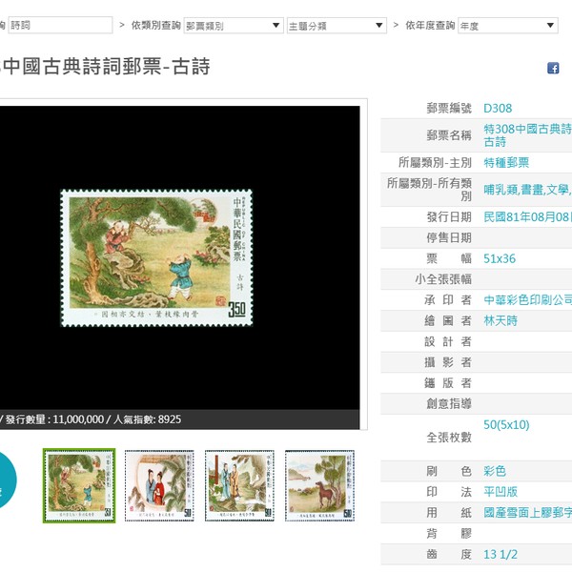Click the 發行數量 11,000,000 caption text
The width and height of the screenshot is (572, 572).
click(54, 419)
